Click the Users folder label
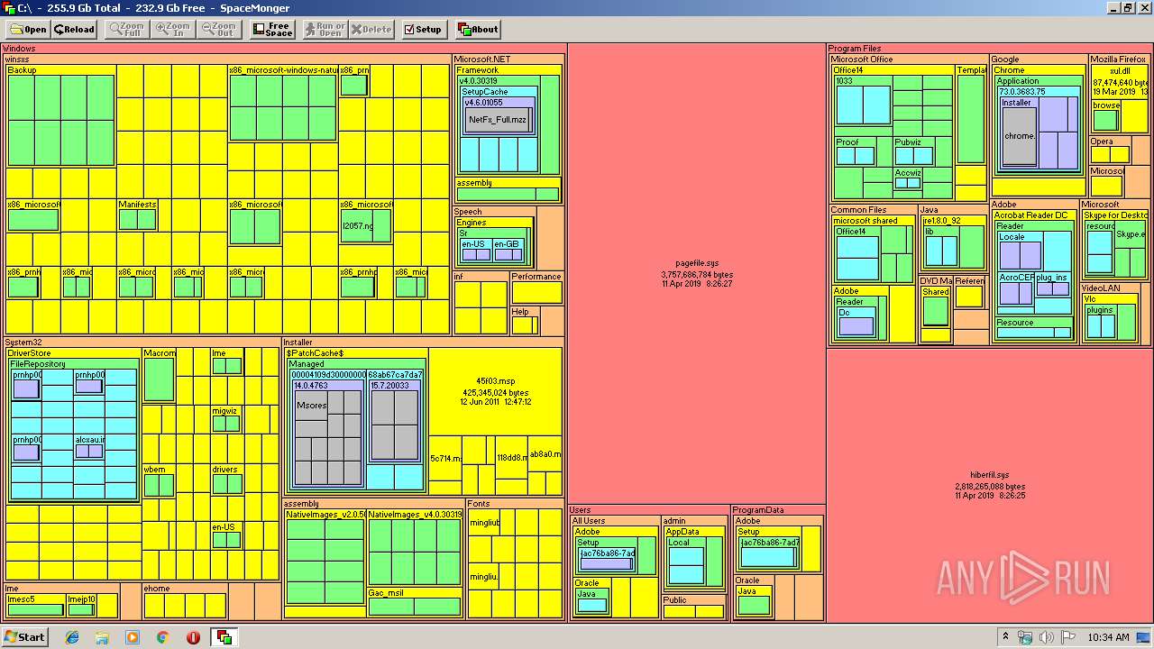The height and width of the screenshot is (649, 1154). [x=581, y=510]
